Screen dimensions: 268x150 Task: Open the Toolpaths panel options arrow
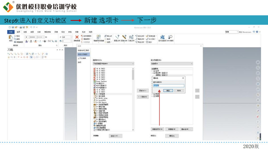coord(57,50)
